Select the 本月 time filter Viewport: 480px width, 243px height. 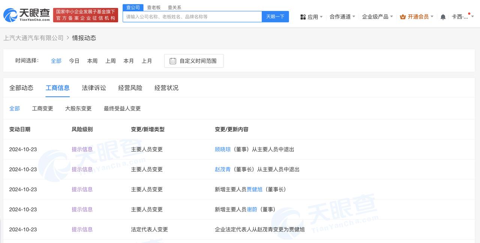[x=129, y=61]
